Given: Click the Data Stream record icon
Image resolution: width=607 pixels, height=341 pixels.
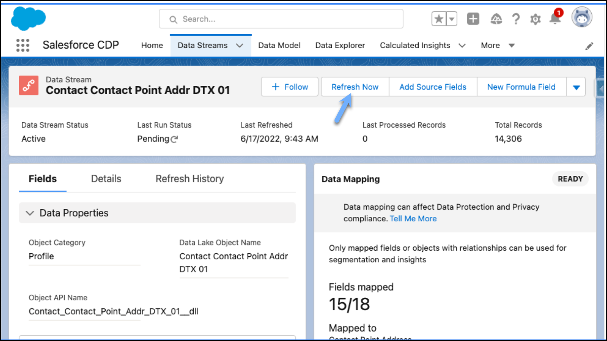Looking at the screenshot, I should coord(29,85).
